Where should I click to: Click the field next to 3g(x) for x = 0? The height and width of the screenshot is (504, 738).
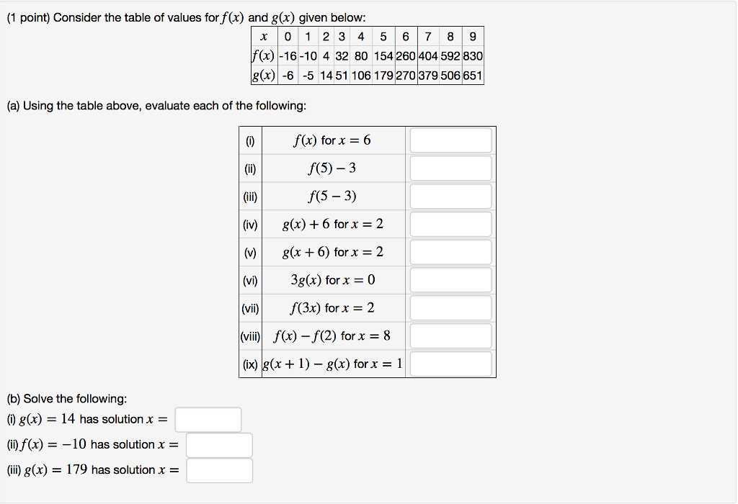(450, 279)
